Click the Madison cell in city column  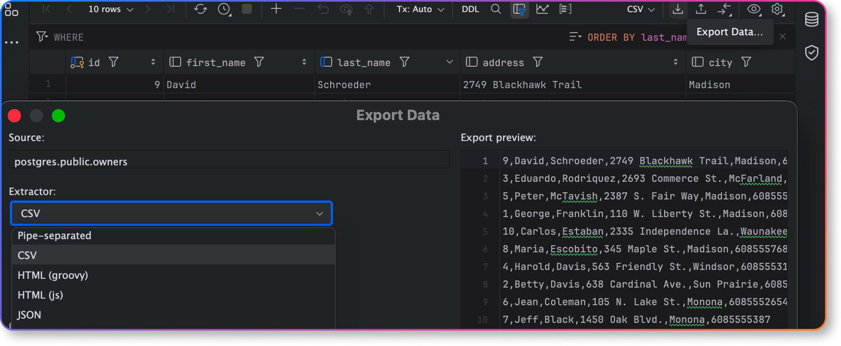point(740,84)
